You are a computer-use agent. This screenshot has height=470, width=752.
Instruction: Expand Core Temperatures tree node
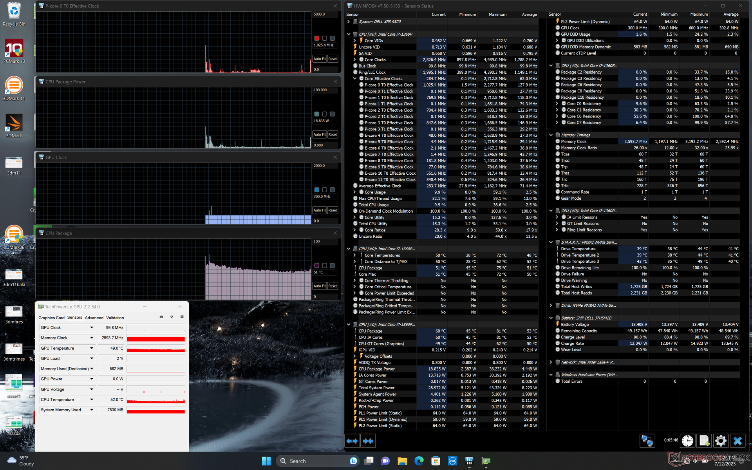tap(355, 255)
